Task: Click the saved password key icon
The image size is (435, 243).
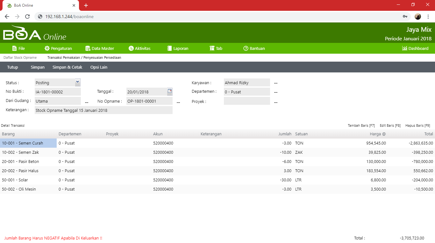Action: (405, 17)
